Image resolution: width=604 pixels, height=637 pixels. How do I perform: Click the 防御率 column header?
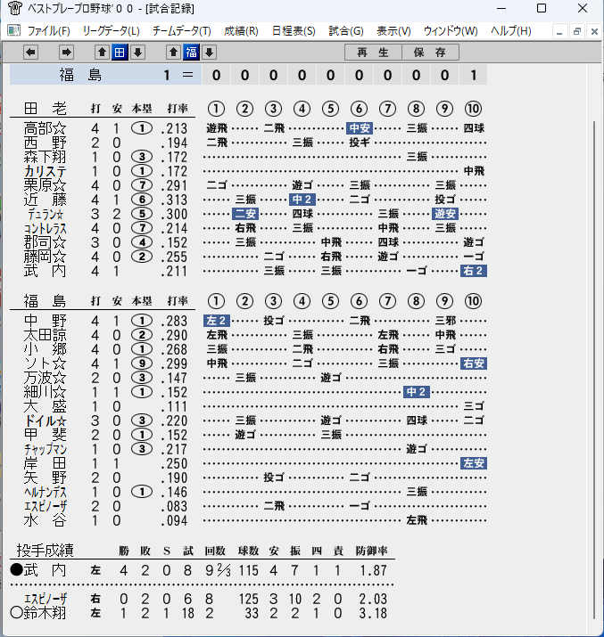(371, 551)
